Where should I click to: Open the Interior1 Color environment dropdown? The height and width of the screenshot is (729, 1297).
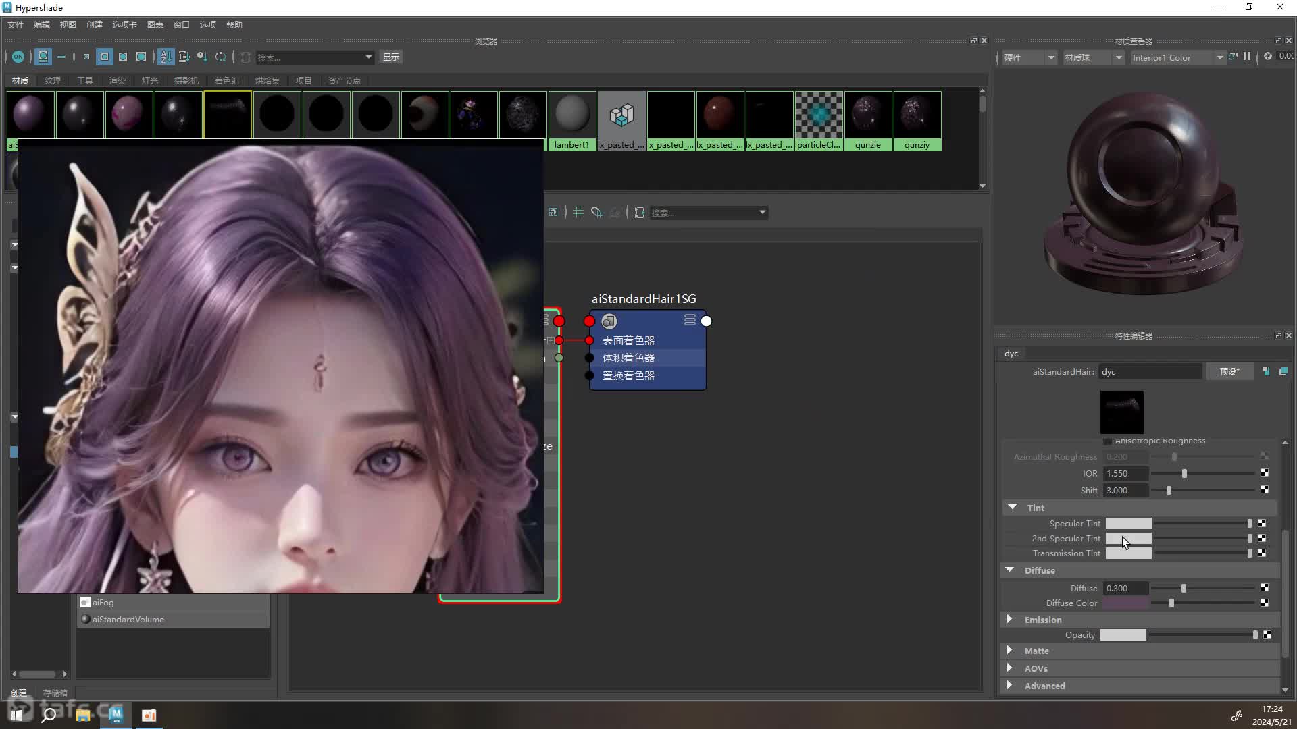[x=1178, y=57]
